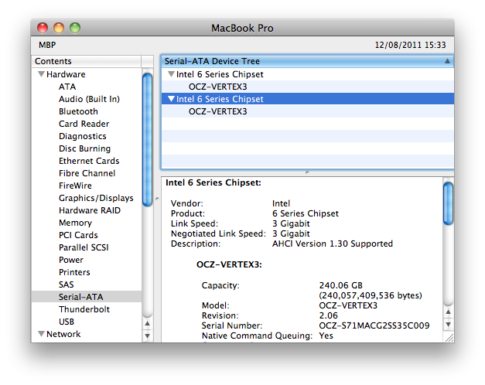Select SAS in the Hardware list

67,284
